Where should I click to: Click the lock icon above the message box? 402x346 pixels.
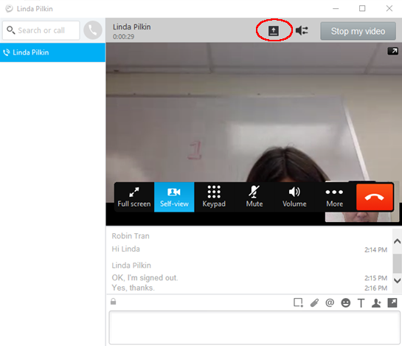tap(114, 302)
